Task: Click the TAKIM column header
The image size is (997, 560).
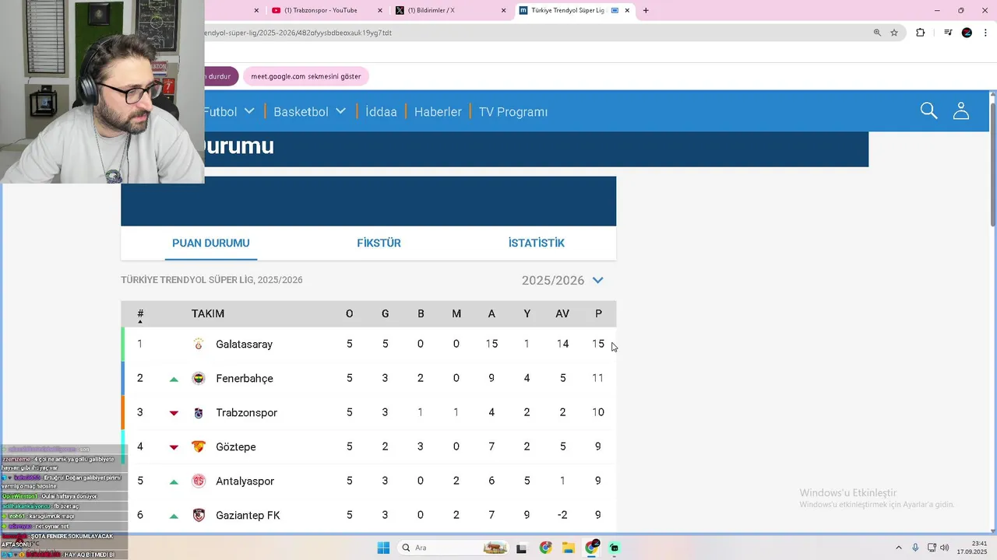Action: (x=208, y=313)
